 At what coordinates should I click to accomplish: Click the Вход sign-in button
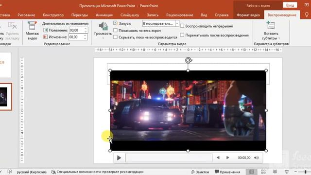(290, 5)
